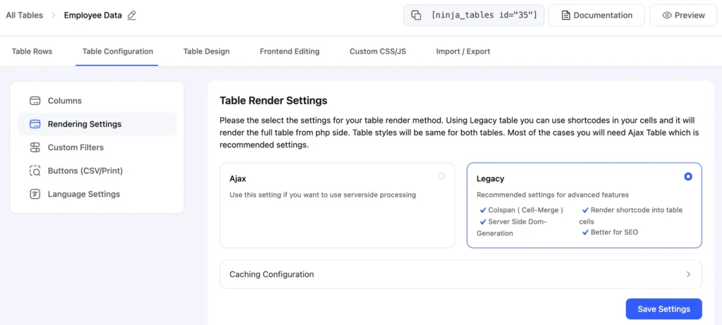The width and height of the screenshot is (722, 325).
Task: Open the Caching Configuration section label
Action: pos(271,274)
